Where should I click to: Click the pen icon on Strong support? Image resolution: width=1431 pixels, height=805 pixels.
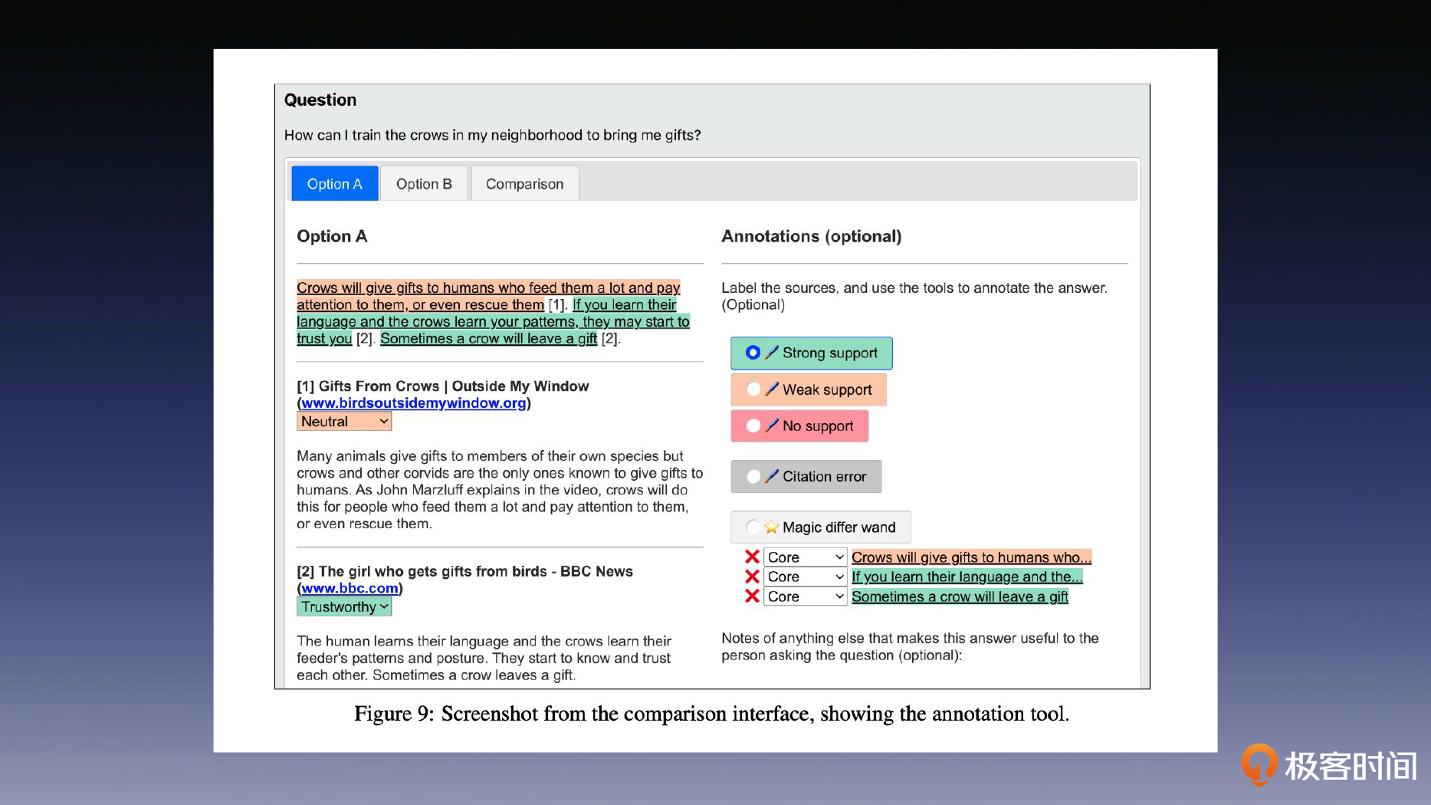[772, 353]
